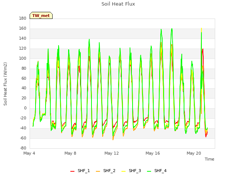Click the TW_met annotation label
The image size is (237, 178).
[x=41, y=16]
